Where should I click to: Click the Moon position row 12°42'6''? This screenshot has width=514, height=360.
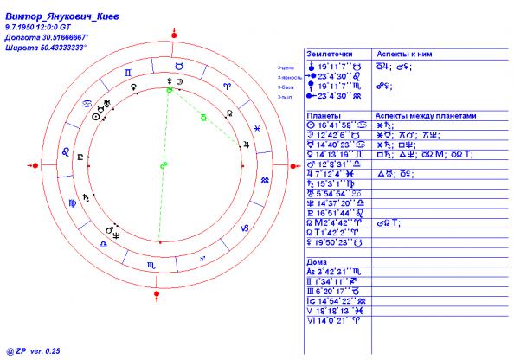click(x=333, y=135)
